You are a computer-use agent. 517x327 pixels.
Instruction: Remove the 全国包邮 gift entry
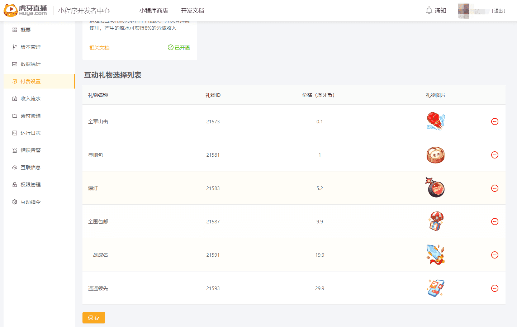(x=494, y=222)
